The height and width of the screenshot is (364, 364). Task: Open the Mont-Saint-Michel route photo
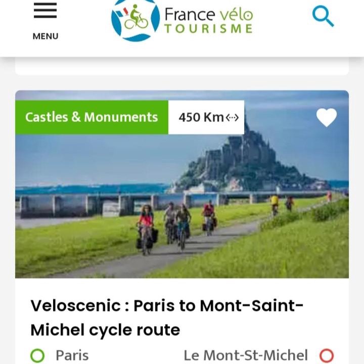182,212
